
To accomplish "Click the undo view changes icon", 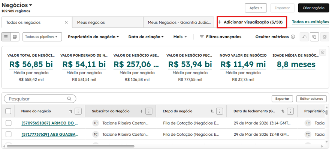I will click(x=305, y=37).
